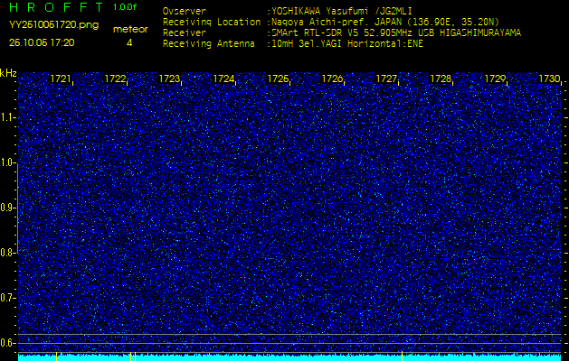569x361 pixels.
Task: Click the 1723 time label
Action: point(169,79)
